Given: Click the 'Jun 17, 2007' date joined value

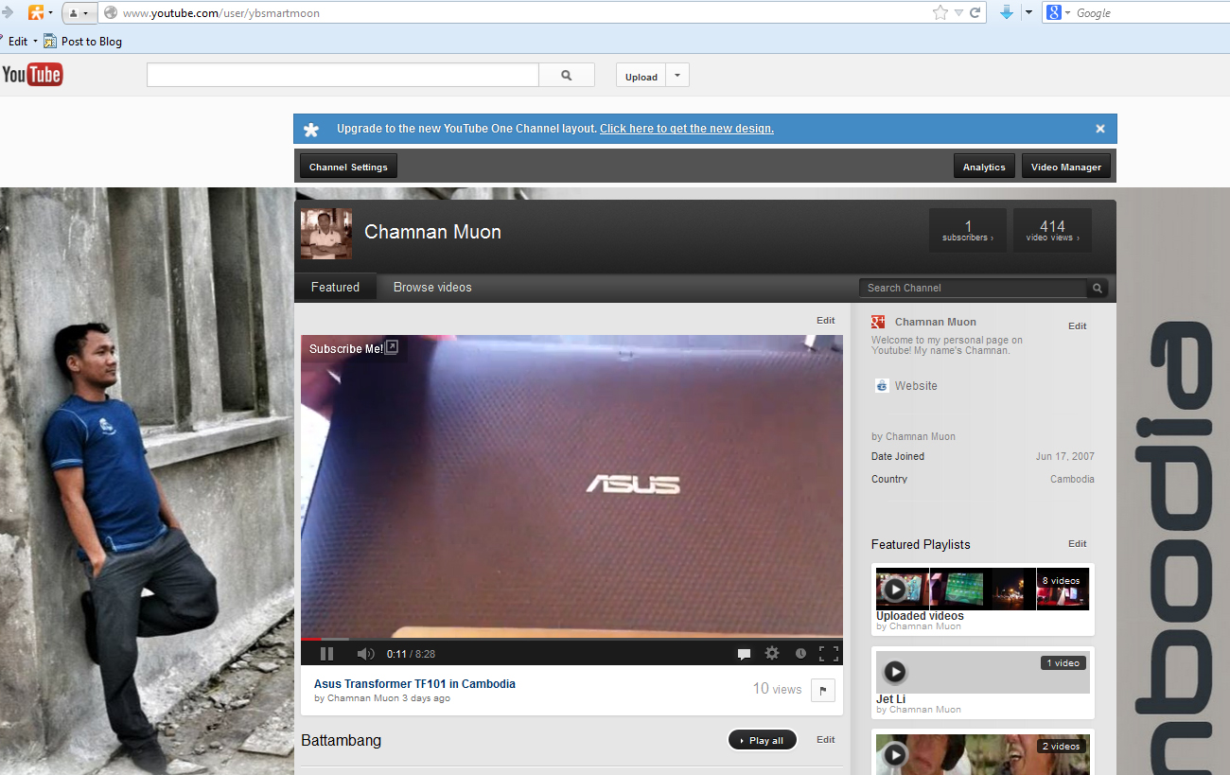Looking at the screenshot, I should coord(1064,456).
